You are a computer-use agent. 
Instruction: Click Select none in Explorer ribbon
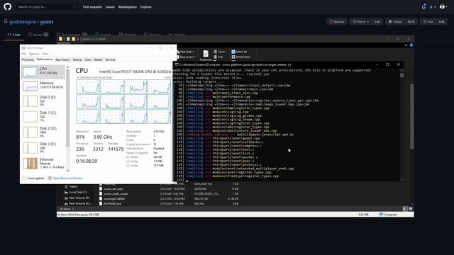tap(241, 57)
